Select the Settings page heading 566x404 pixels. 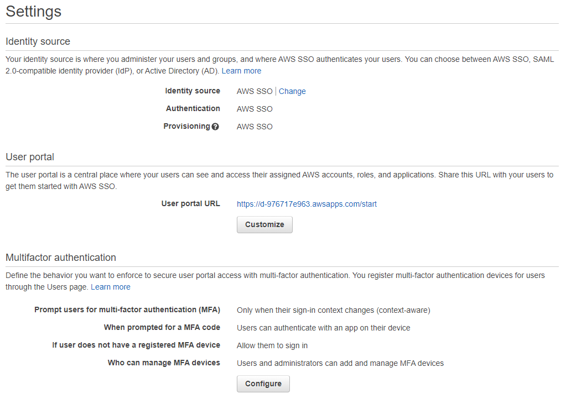tap(34, 11)
